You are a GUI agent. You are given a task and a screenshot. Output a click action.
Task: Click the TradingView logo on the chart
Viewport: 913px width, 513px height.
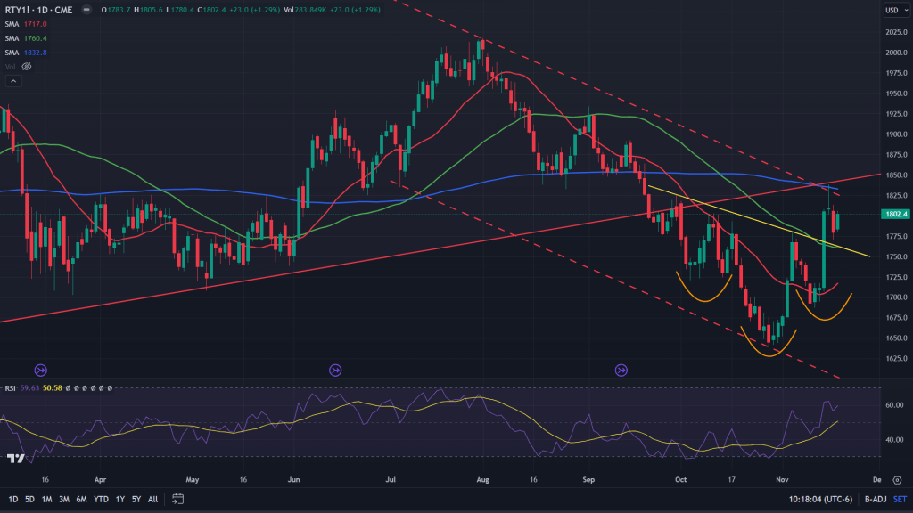(x=14, y=458)
